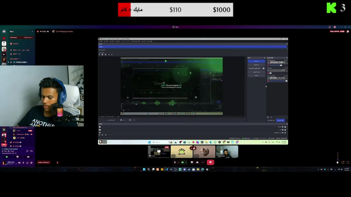Hide members toggle above participant tiles

pyautogui.click(x=193, y=148)
